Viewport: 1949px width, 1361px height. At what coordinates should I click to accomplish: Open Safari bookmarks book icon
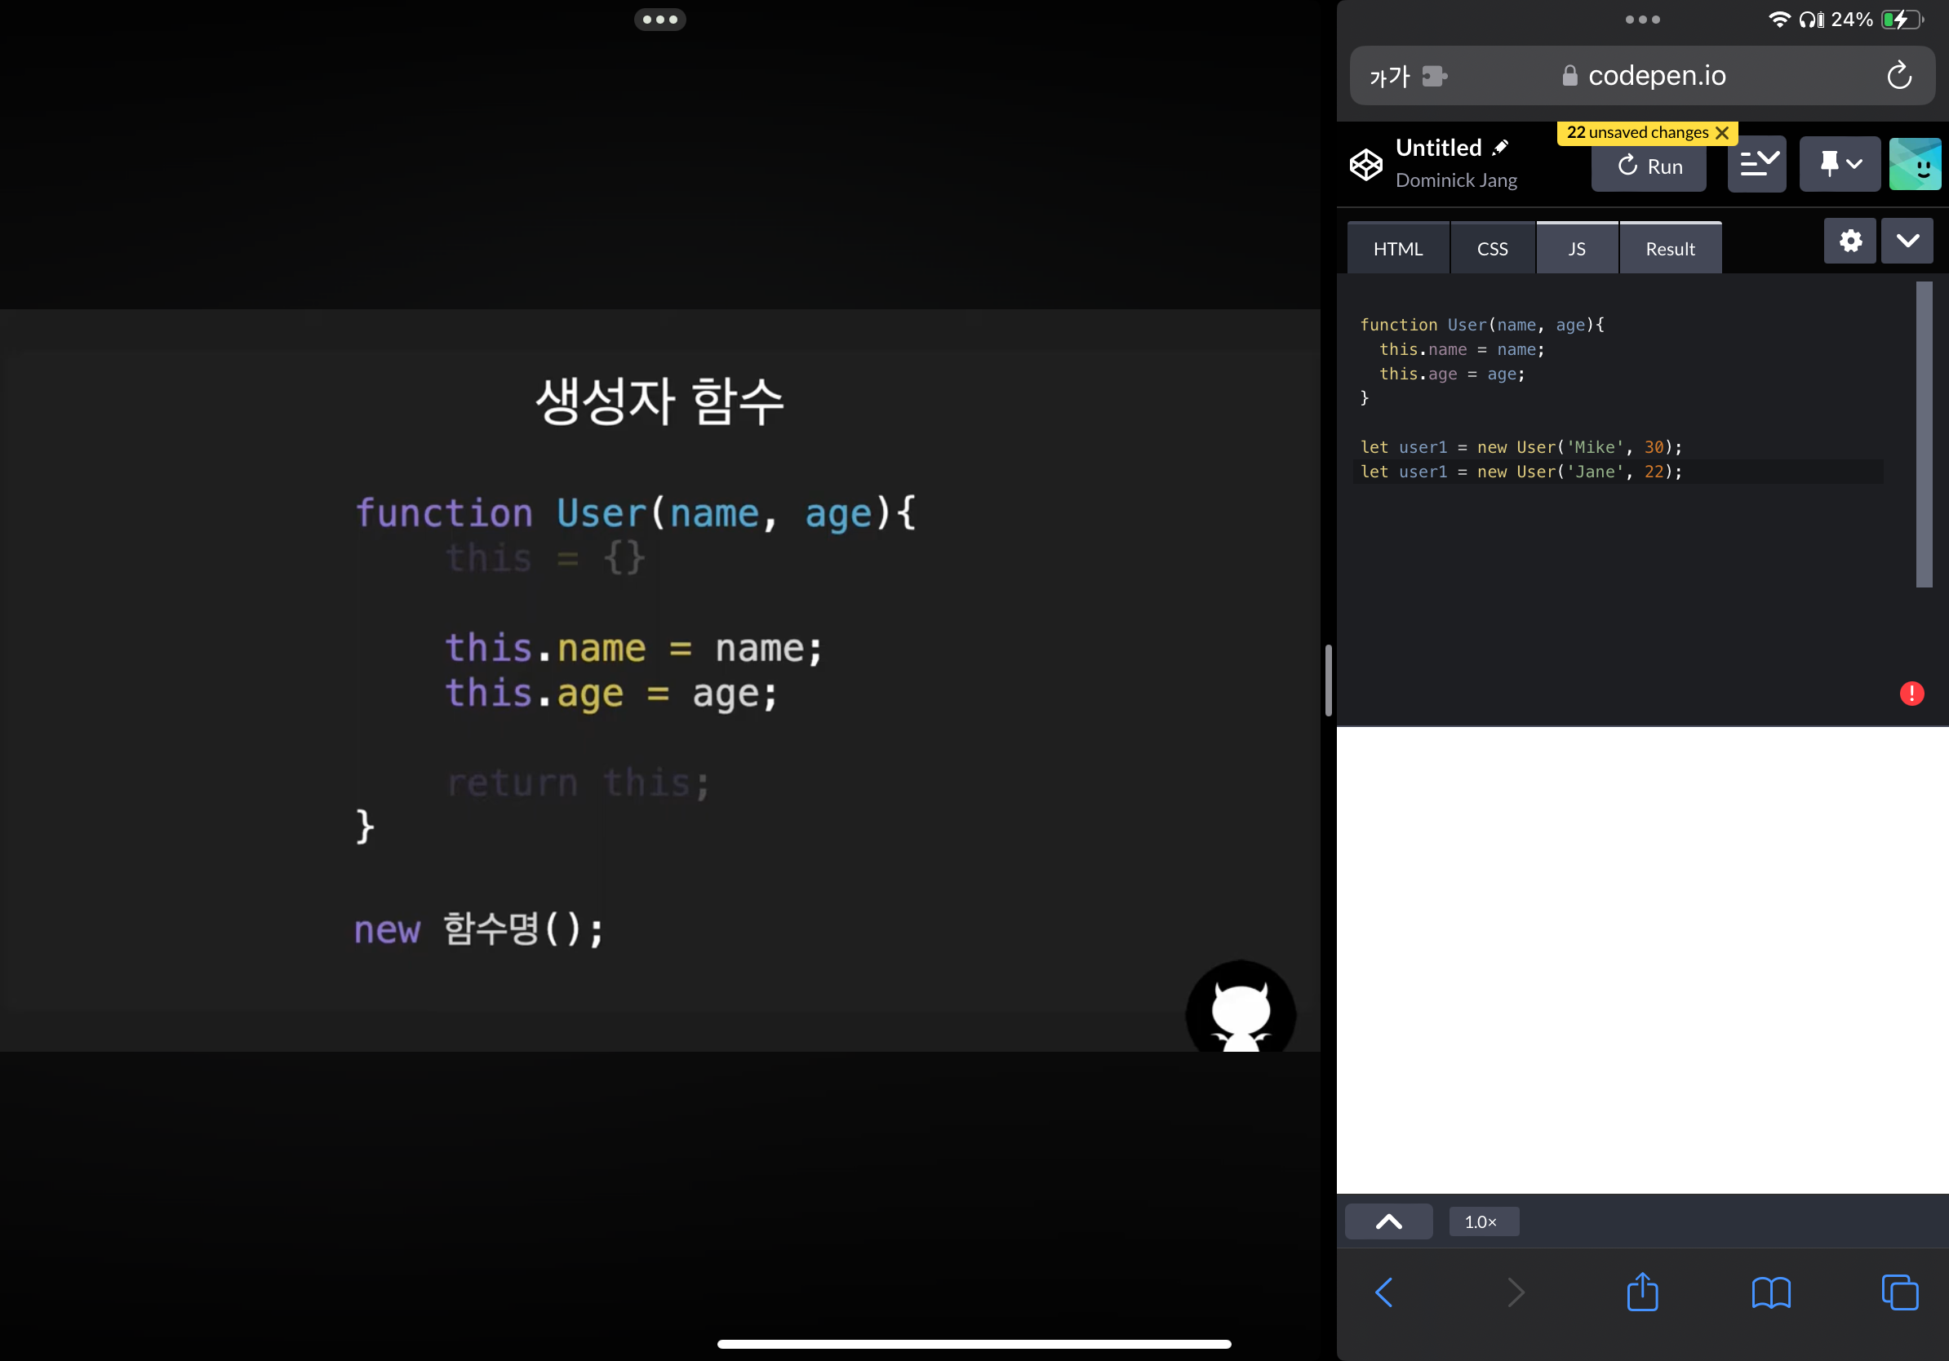tap(1771, 1292)
